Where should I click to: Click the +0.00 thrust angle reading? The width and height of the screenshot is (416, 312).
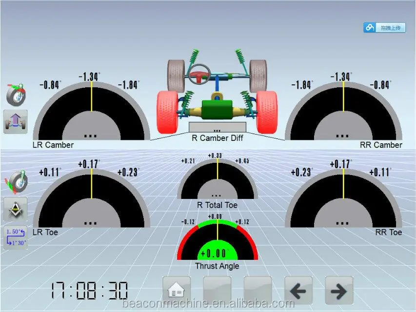214,253
